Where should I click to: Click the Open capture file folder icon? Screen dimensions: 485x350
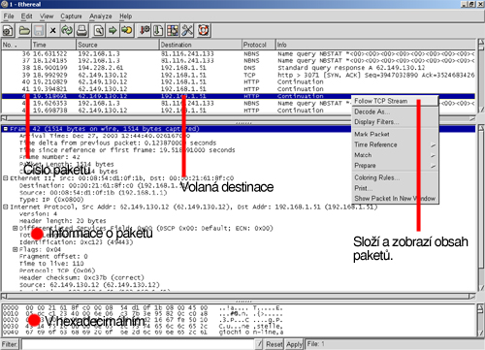tap(24, 31)
